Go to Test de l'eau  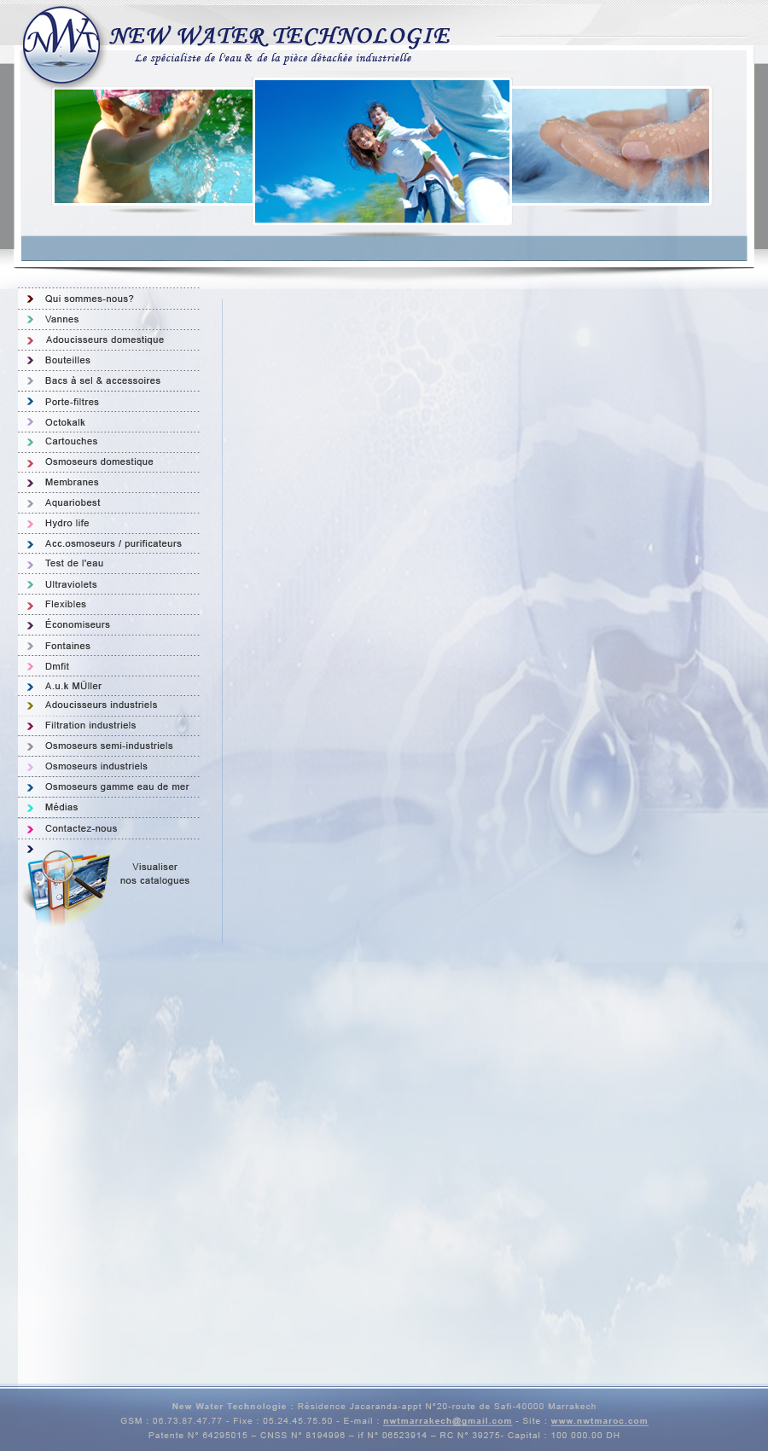(74, 563)
